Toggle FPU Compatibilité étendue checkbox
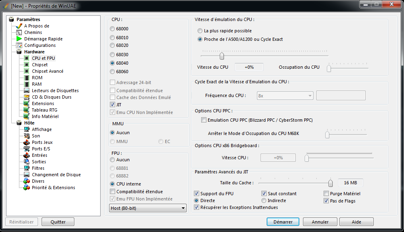404x232 pixels. (112, 192)
